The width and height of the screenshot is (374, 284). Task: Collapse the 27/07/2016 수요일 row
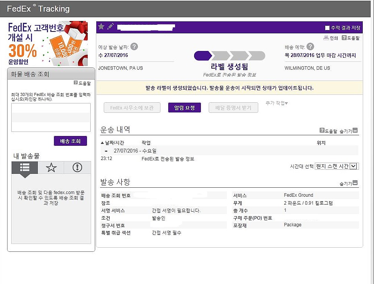[x=106, y=151]
